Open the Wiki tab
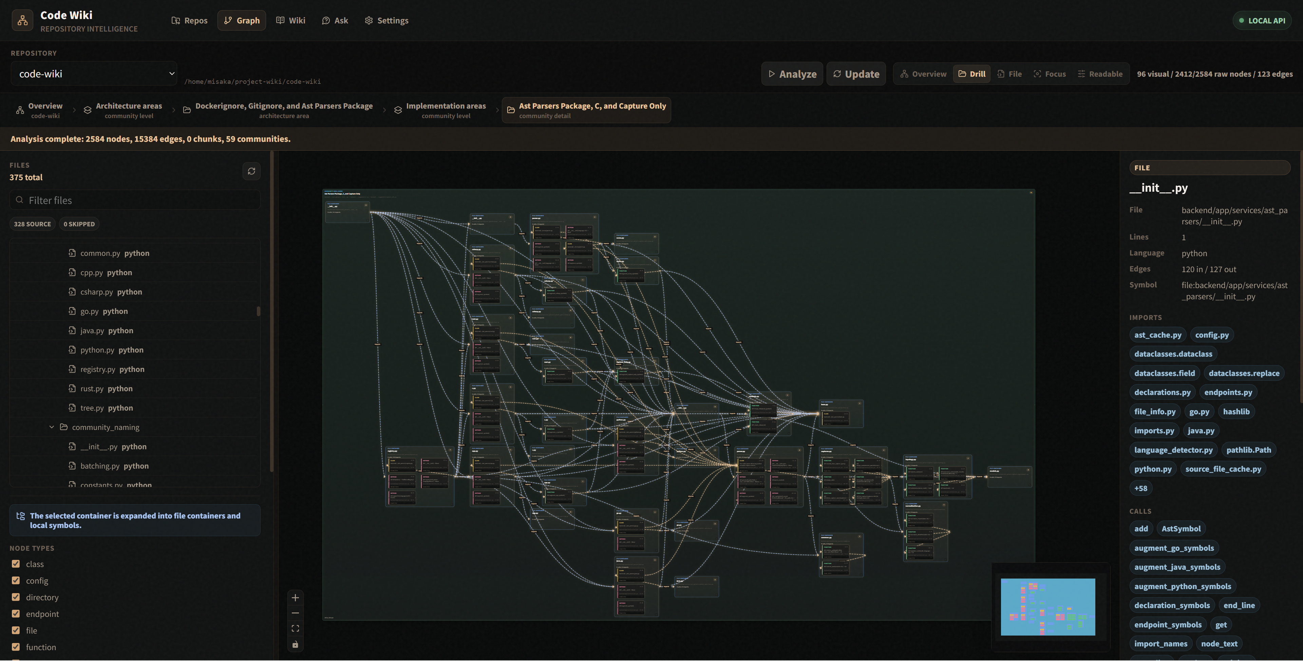The height and width of the screenshot is (661, 1303). pos(290,20)
